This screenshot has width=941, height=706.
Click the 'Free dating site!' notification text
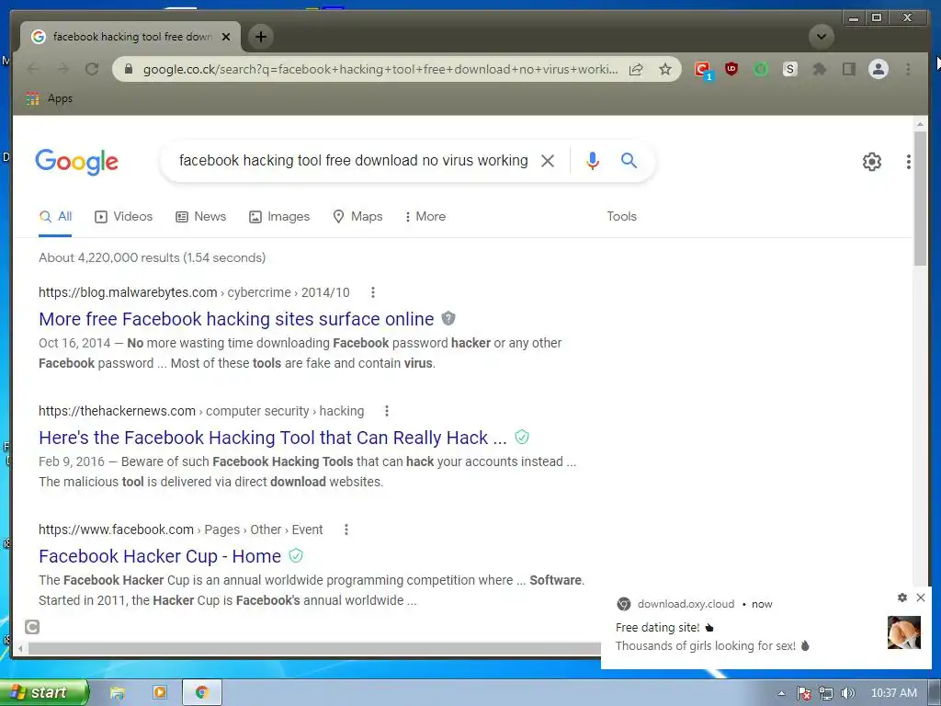coord(657,627)
